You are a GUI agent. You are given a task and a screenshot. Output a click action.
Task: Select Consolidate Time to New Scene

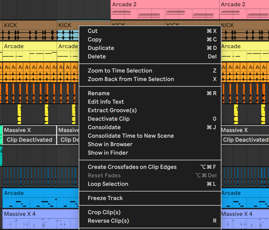pos(150,136)
